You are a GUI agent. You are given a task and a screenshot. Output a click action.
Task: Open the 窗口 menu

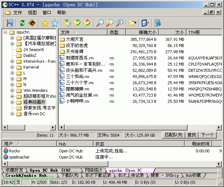(47, 13)
